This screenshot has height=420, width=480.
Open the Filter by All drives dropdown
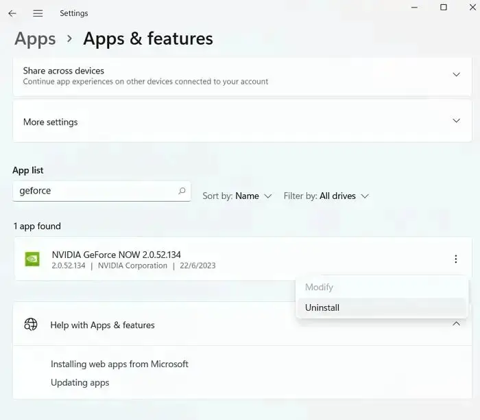click(x=326, y=196)
